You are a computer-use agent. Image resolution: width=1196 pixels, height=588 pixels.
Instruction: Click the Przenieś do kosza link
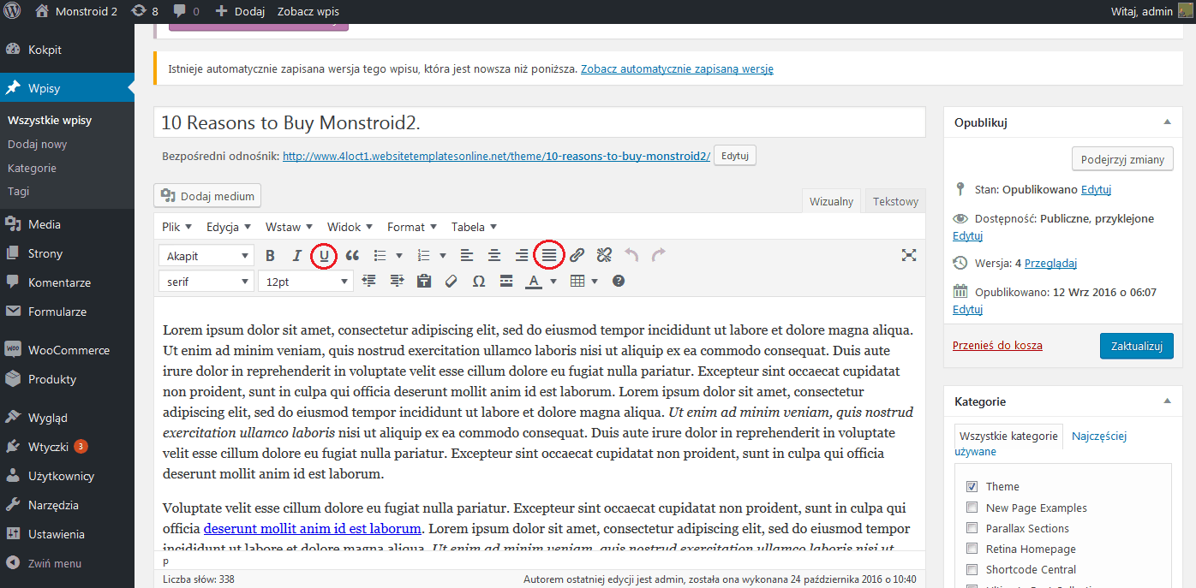[x=997, y=346]
